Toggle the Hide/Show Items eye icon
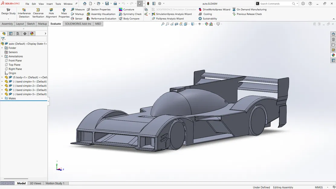Screen dimensions: 336x189 (200, 24)
